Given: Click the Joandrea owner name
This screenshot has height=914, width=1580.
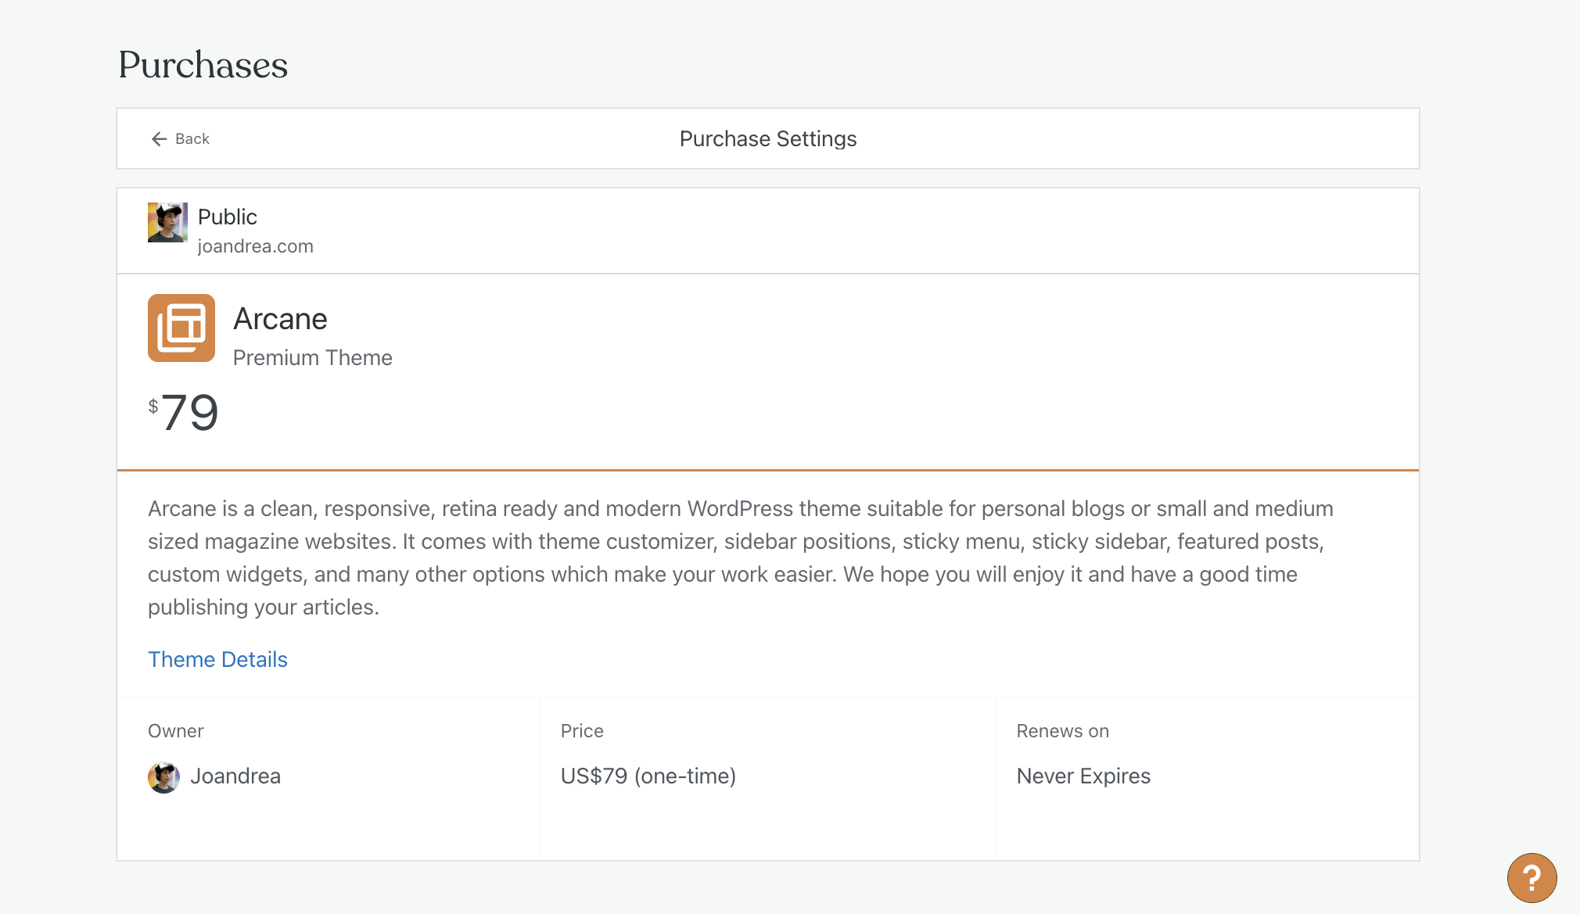Looking at the screenshot, I should click(235, 776).
